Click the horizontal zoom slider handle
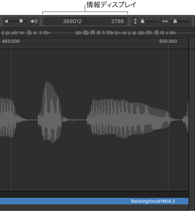The width and height of the screenshot is (195, 211). click(175, 21)
